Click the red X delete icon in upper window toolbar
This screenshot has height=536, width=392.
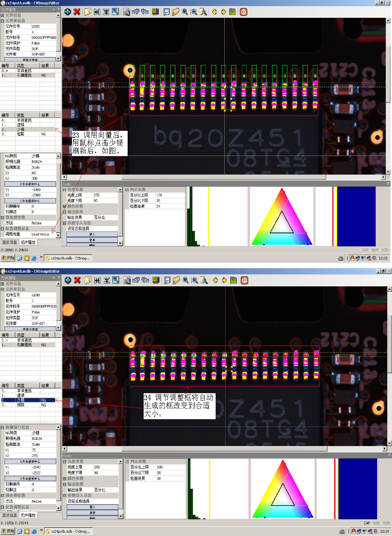77,12
